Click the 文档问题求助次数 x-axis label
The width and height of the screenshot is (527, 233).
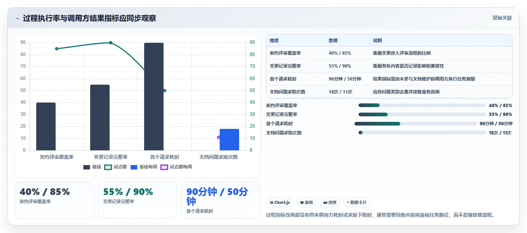coord(218,157)
